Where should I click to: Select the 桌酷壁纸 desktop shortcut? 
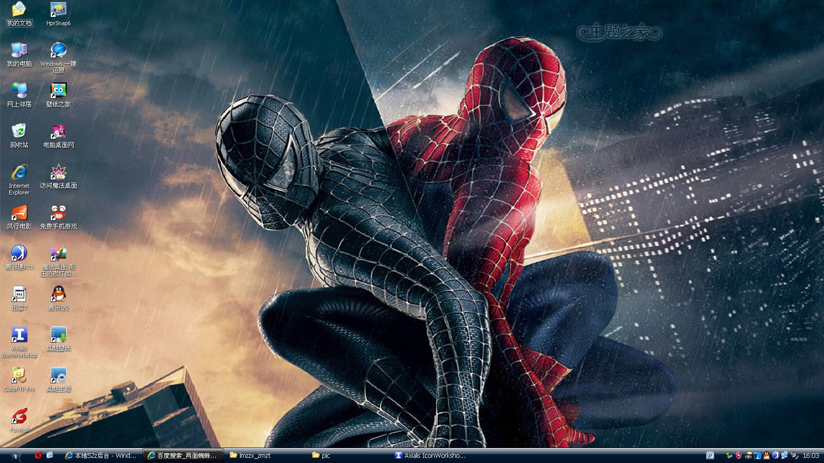coord(58,339)
